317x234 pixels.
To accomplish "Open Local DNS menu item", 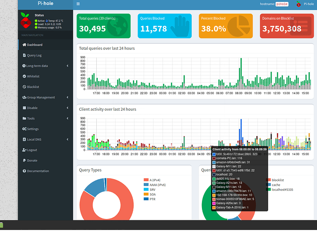I will [35, 140].
